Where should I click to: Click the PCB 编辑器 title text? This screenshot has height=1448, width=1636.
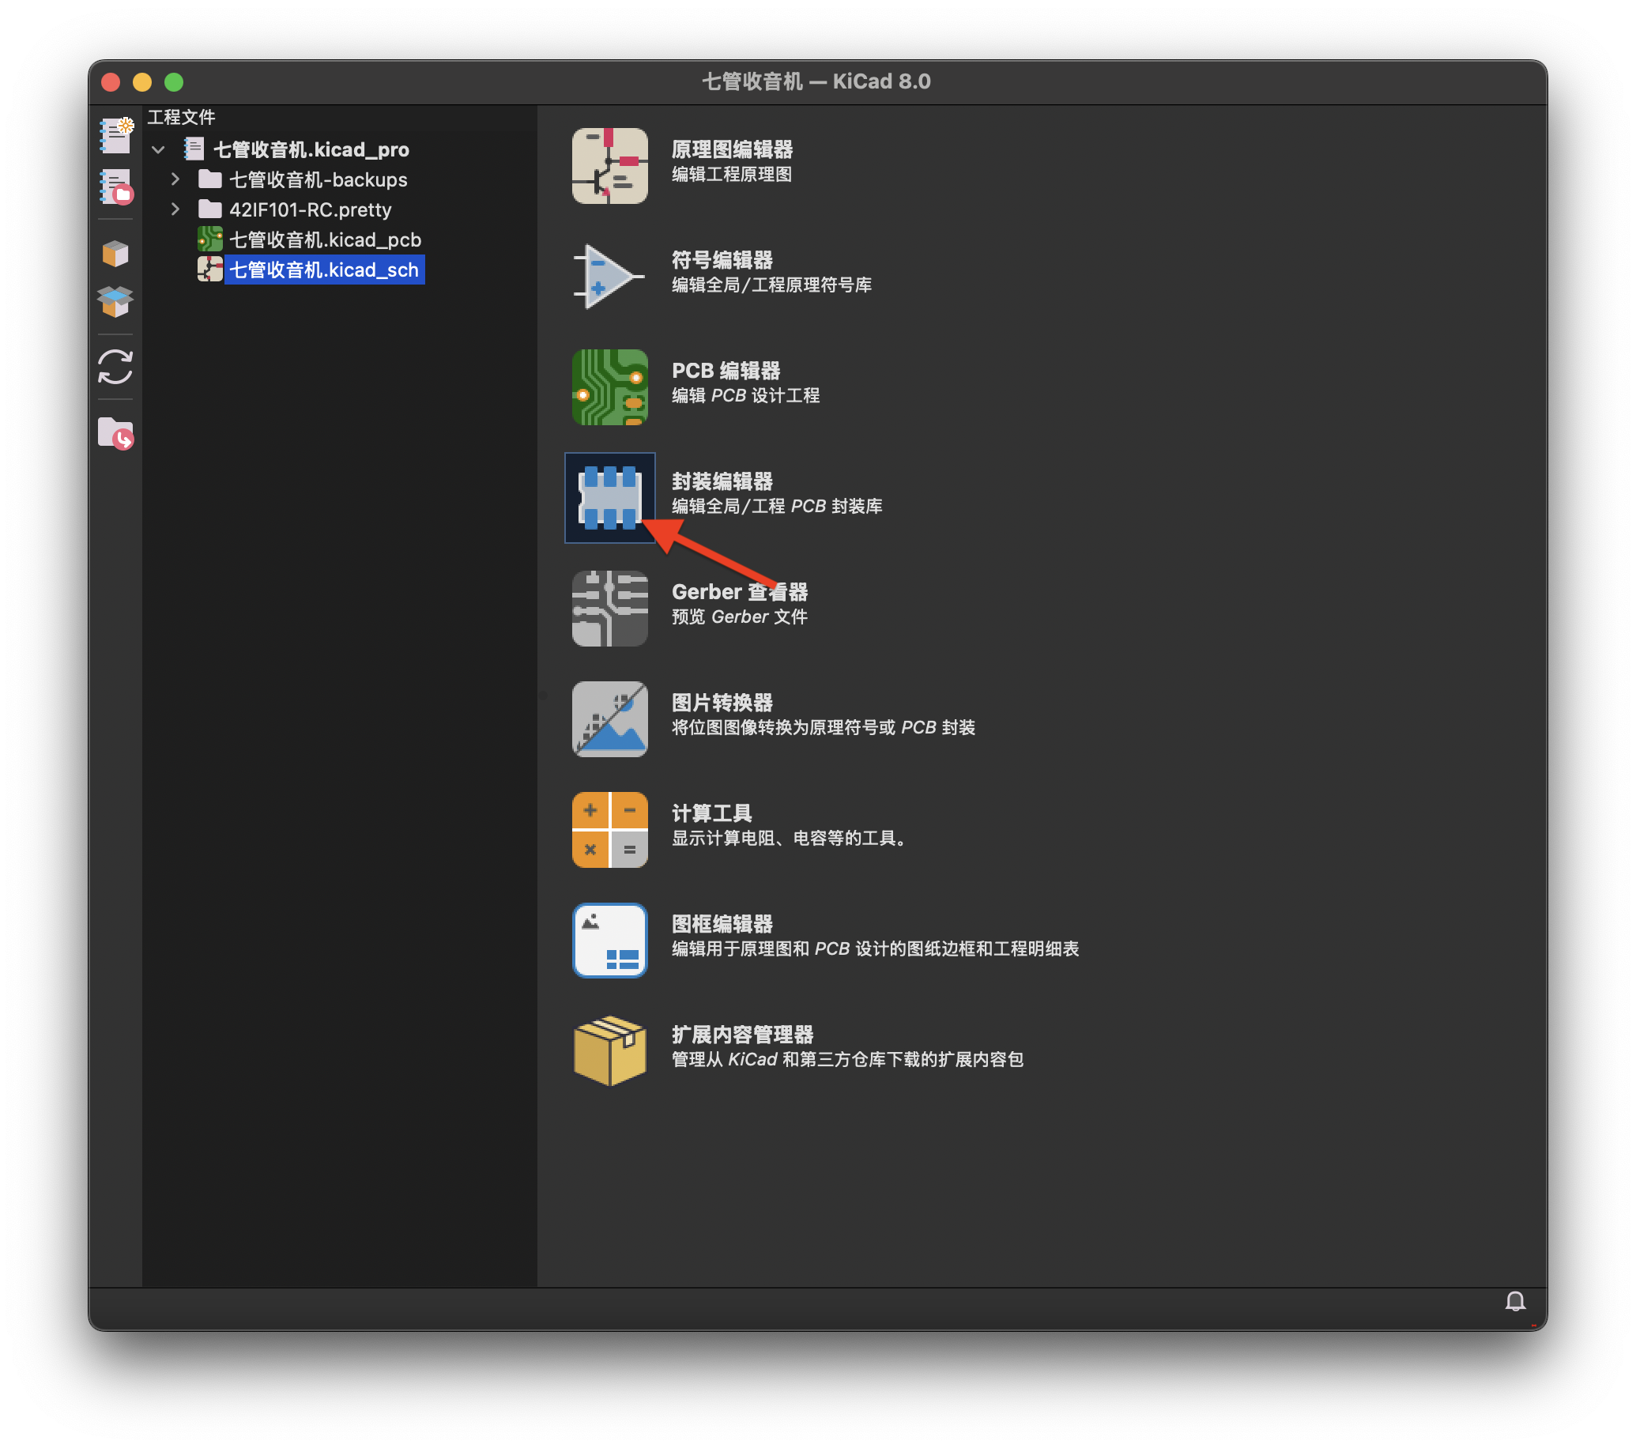(x=726, y=371)
